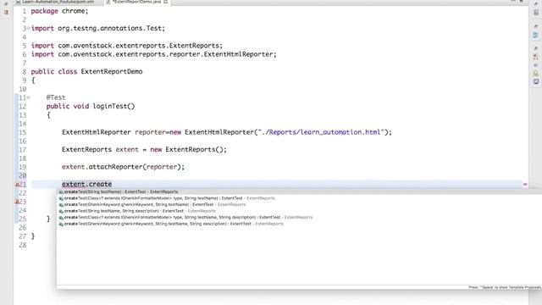
Task: Select the ExtentReportDemo.java editor tab
Action: tap(136, 2)
